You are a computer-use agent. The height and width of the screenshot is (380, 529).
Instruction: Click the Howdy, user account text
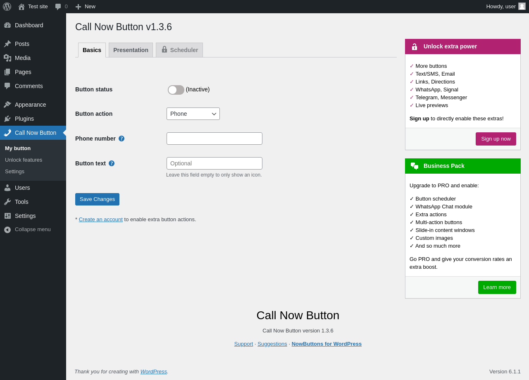[501, 7]
